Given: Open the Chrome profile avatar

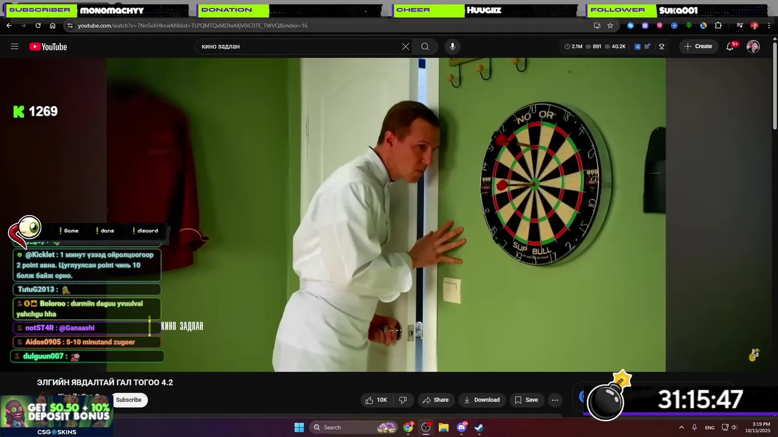Looking at the screenshot, I should click(x=754, y=25).
